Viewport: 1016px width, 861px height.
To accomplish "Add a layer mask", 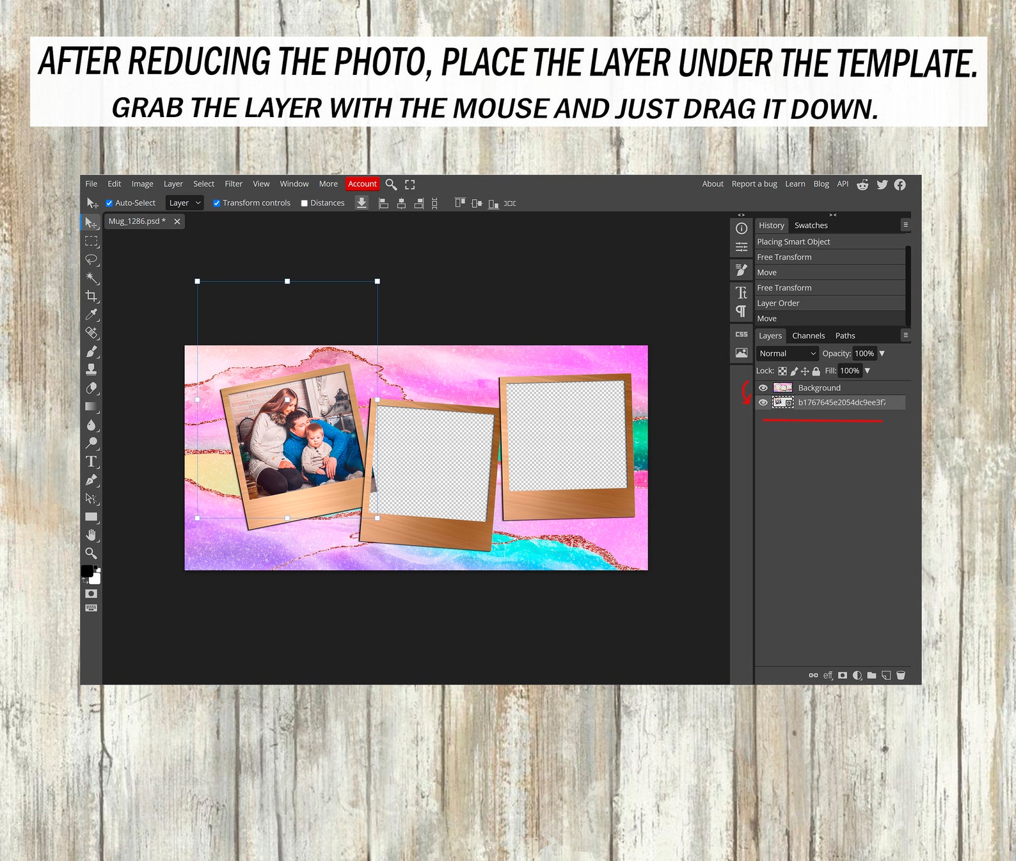I will point(843,675).
